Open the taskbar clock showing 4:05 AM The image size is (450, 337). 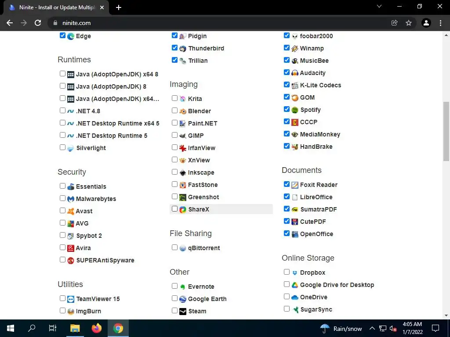click(412, 328)
